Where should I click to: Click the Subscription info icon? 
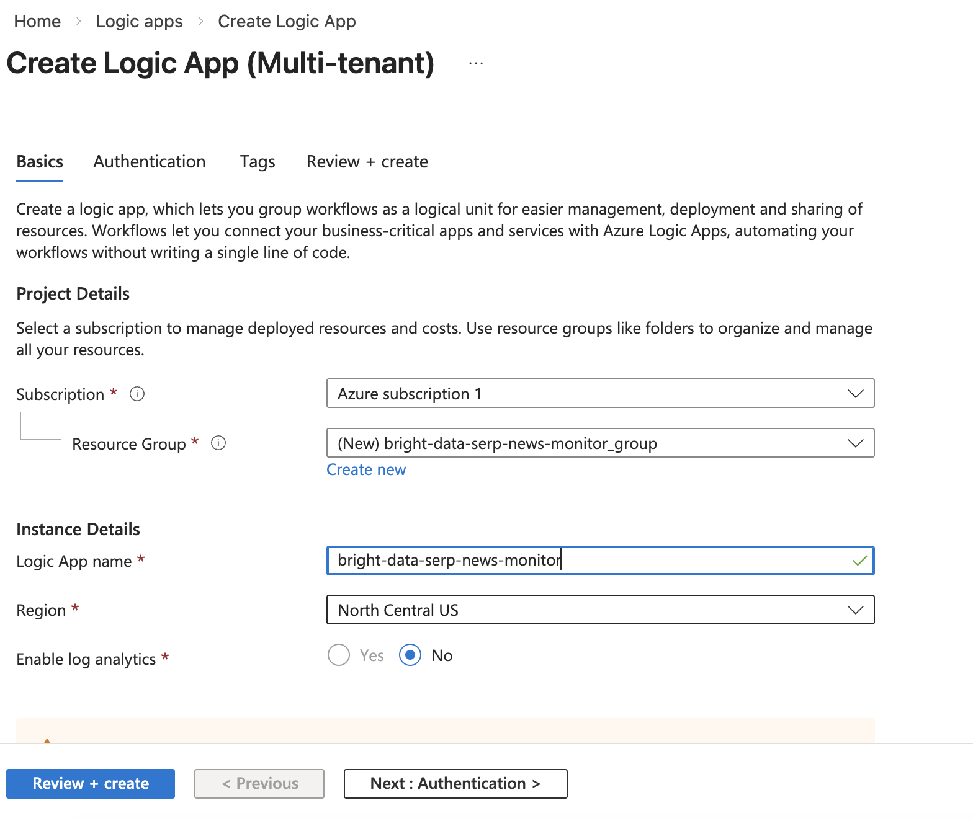coord(137,394)
